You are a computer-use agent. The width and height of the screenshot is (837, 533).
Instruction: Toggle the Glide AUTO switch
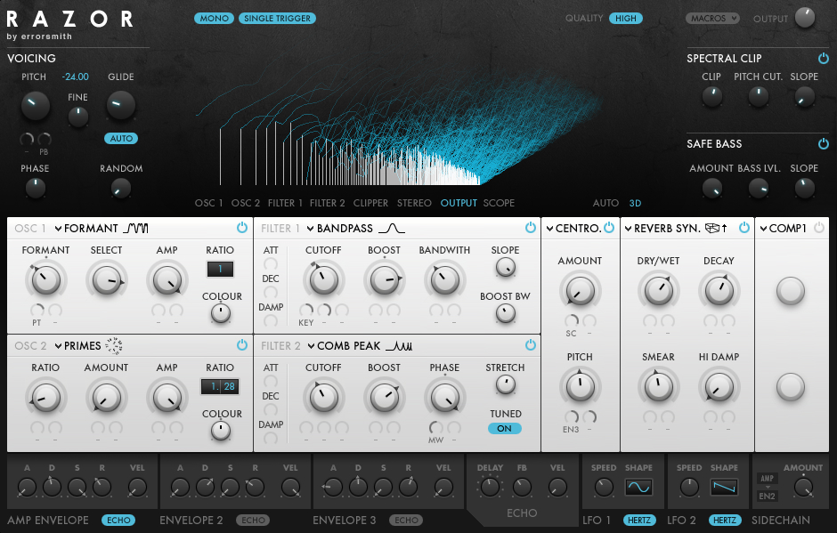[120, 139]
